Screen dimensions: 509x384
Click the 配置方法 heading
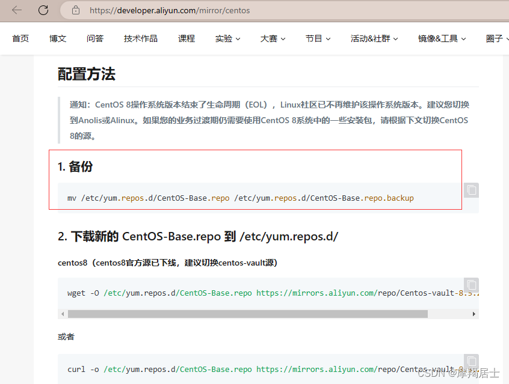(87, 74)
